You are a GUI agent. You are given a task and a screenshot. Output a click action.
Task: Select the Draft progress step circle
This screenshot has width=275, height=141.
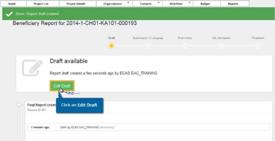tap(111, 46)
